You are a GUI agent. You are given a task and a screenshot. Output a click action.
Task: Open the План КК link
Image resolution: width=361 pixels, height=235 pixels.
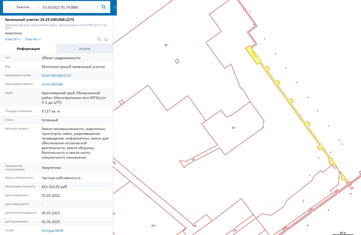33,39
